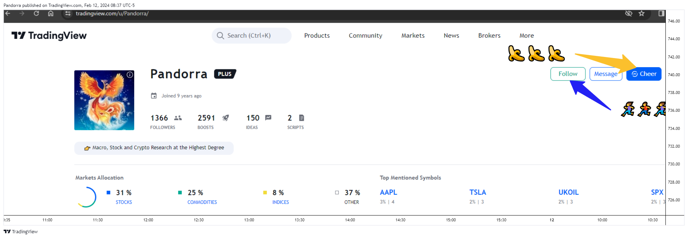Click the PLUS badge
The width and height of the screenshot is (688, 238).
click(225, 74)
